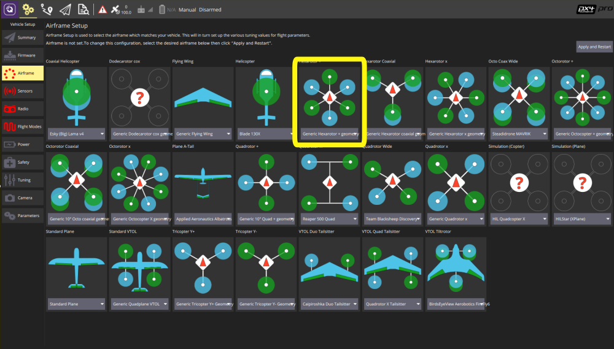
Task: Open the Camera setup page
Action: click(23, 198)
